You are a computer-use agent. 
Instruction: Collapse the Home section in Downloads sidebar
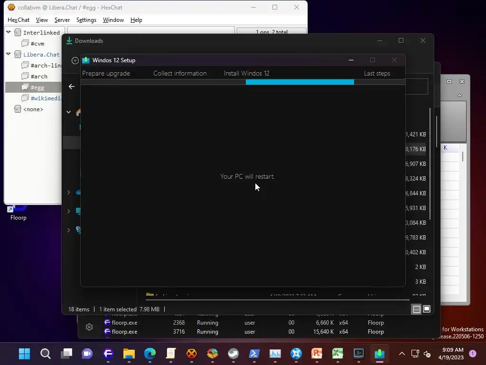68,112
